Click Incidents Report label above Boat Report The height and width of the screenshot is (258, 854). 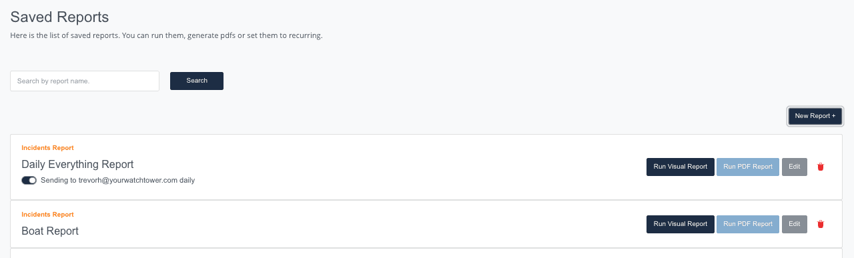(47, 215)
